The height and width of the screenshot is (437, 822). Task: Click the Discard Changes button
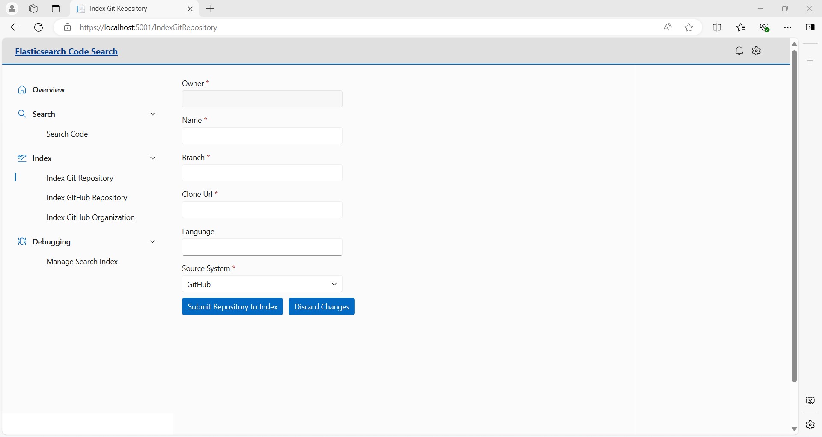pyautogui.click(x=322, y=306)
